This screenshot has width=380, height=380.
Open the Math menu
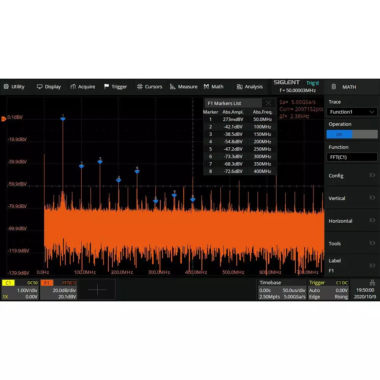[x=214, y=87]
